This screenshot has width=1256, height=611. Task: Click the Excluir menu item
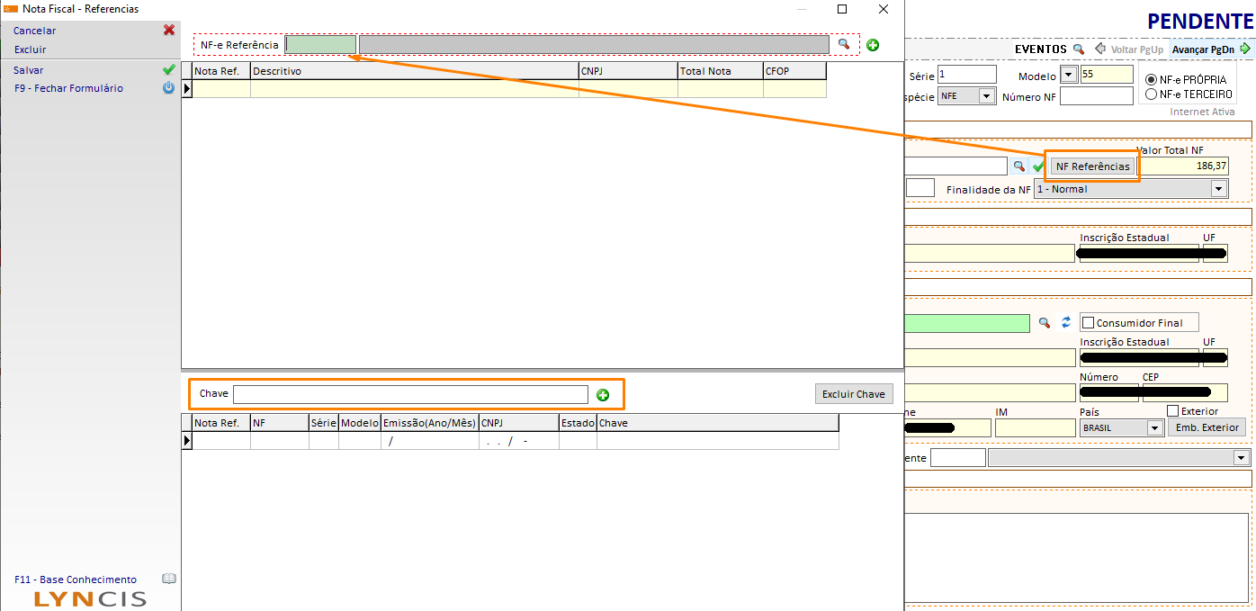click(x=30, y=49)
